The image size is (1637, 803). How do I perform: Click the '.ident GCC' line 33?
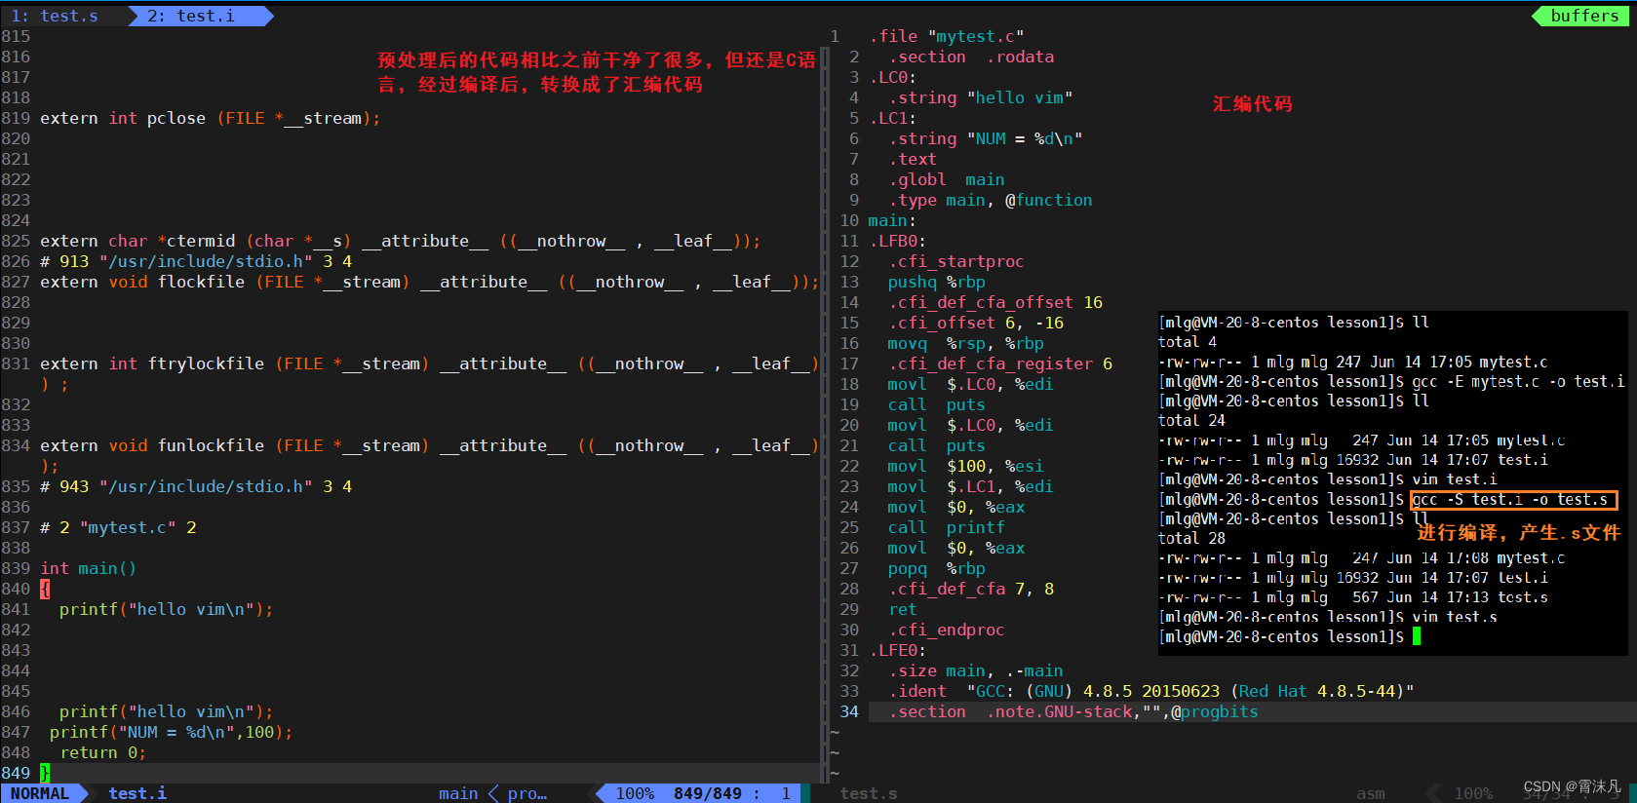(x=1150, y=691)
